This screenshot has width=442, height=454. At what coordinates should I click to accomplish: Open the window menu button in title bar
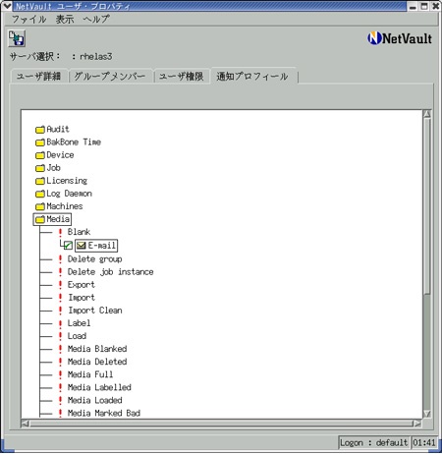(x=7, y=6)
